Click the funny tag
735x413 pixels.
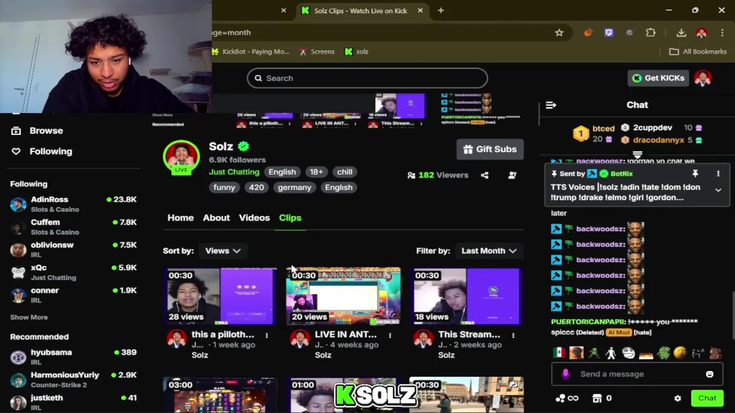click(x=224, y=188)
